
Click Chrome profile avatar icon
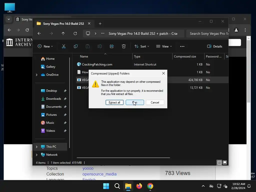236,30
